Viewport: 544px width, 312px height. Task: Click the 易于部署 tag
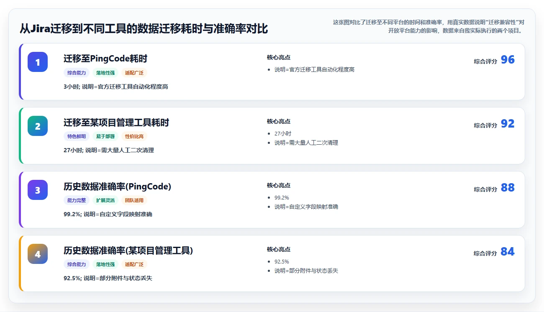point(105,136)
